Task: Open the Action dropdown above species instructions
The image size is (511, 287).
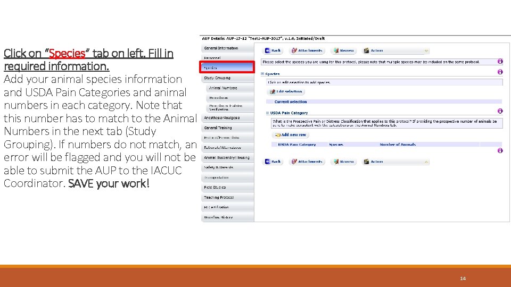Action: [x=396, y=50]
